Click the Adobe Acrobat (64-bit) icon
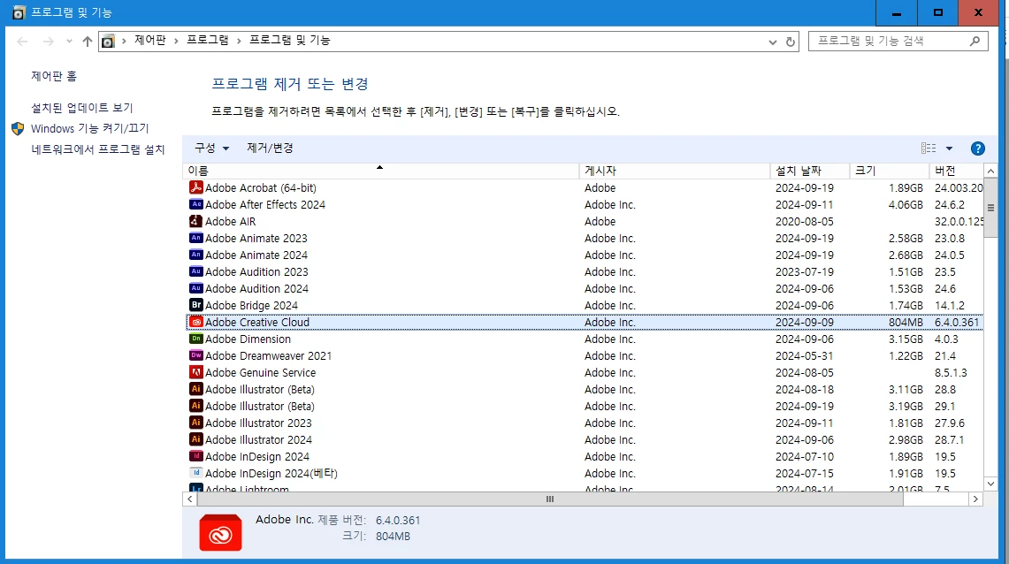This screenshot has width=1009, height=564. pyautogui.click(x=196, y=187)
